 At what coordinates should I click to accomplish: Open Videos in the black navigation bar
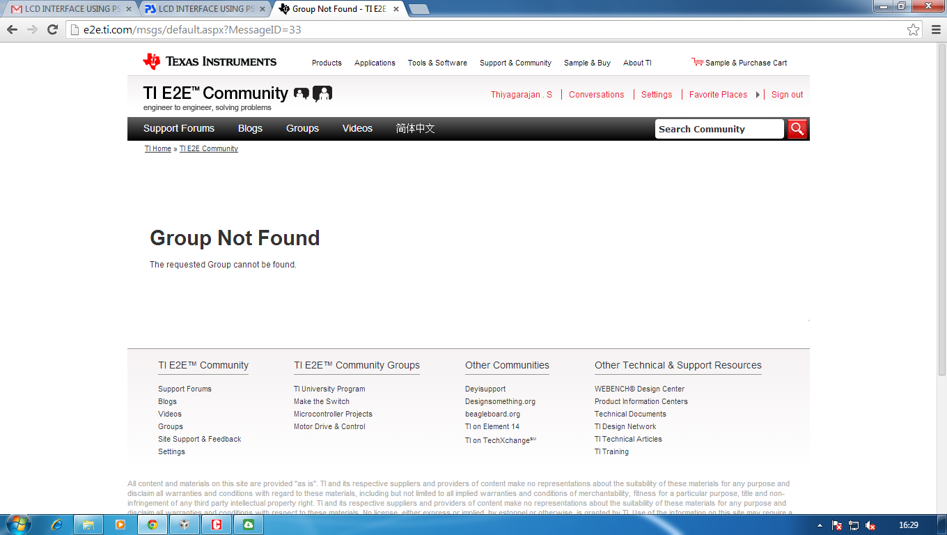[x=357, y=128]
